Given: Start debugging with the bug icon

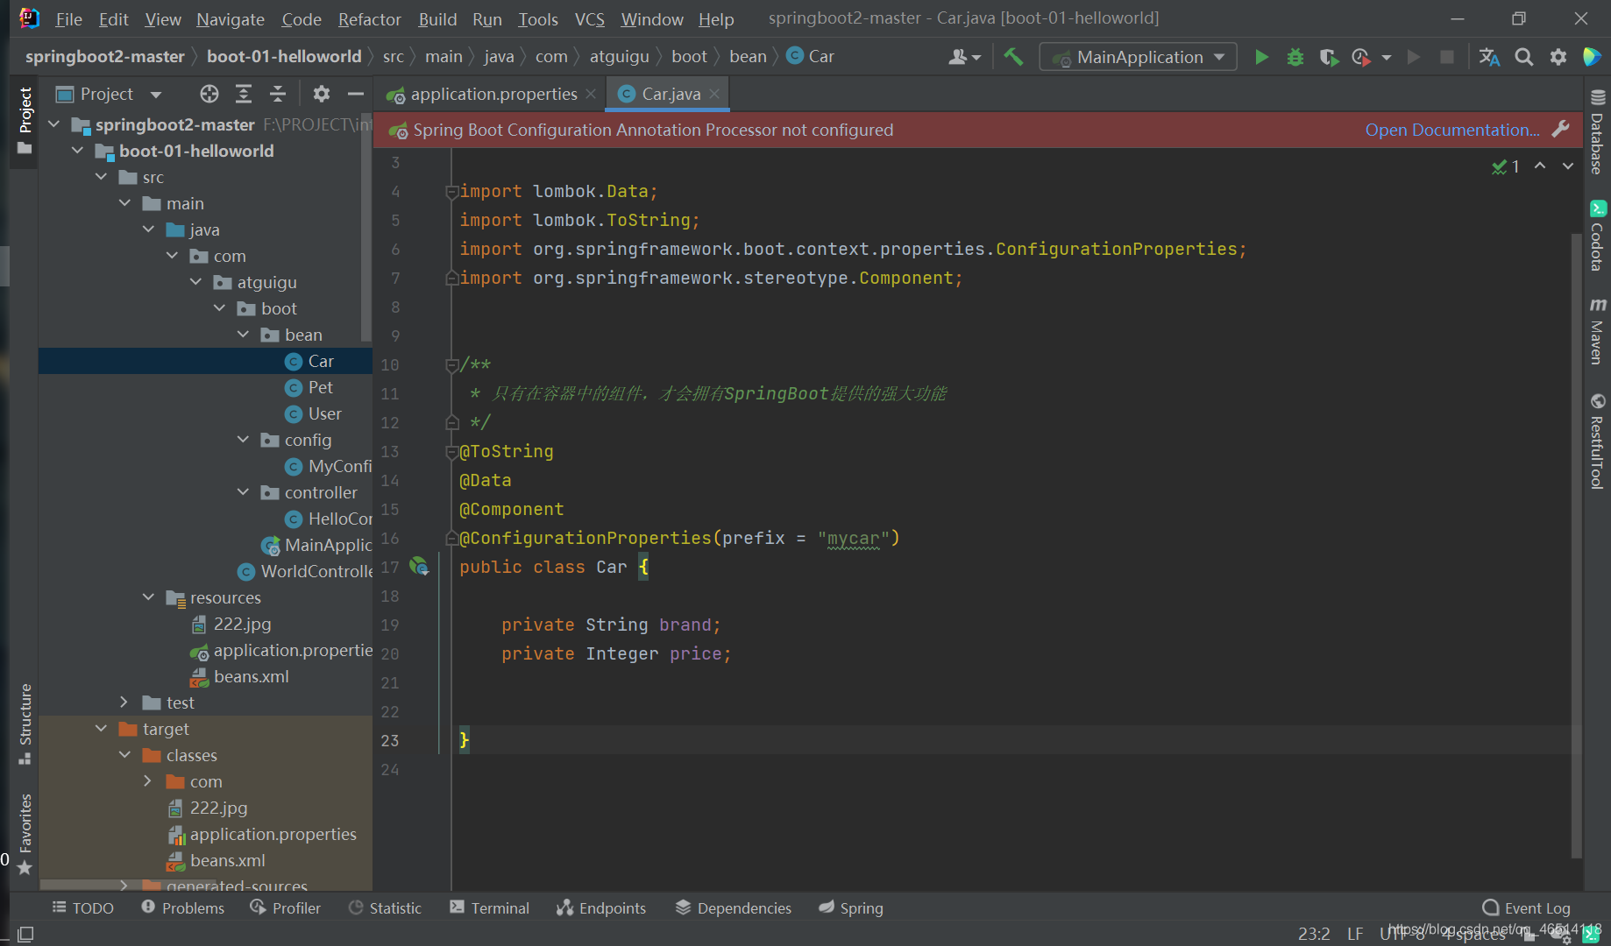Looking at the screenshot, I should pos(1295,57).
